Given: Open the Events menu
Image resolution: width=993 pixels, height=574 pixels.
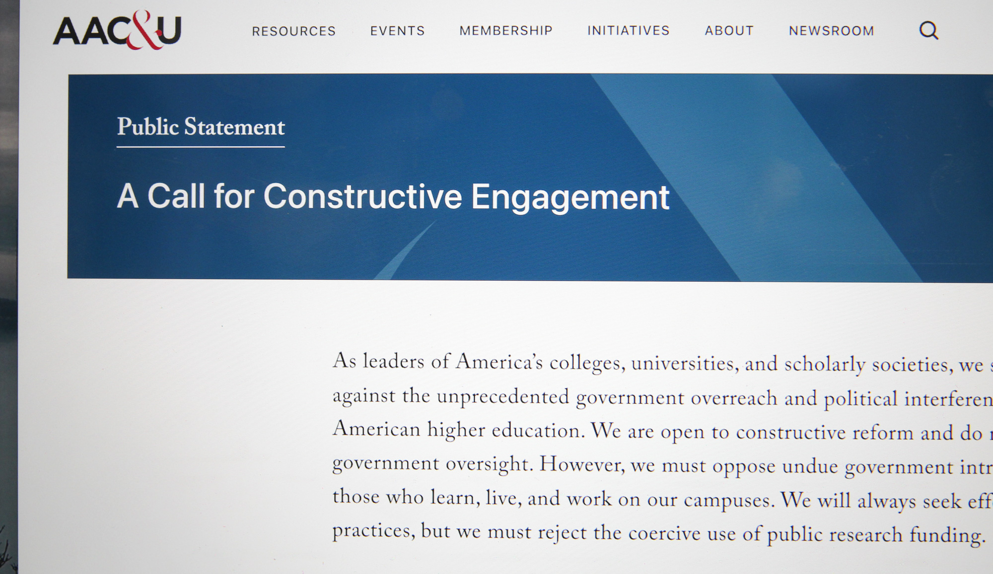Looking at the screenshot, I should point(397,31).
